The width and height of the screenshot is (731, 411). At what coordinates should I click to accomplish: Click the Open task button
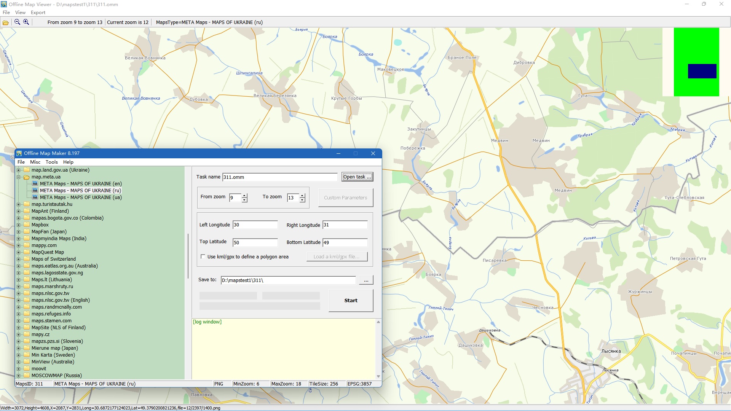[x=357, y=177]
